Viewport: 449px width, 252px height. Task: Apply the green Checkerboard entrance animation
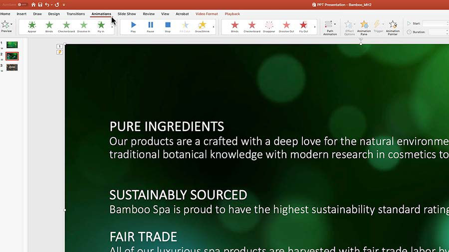66,27
